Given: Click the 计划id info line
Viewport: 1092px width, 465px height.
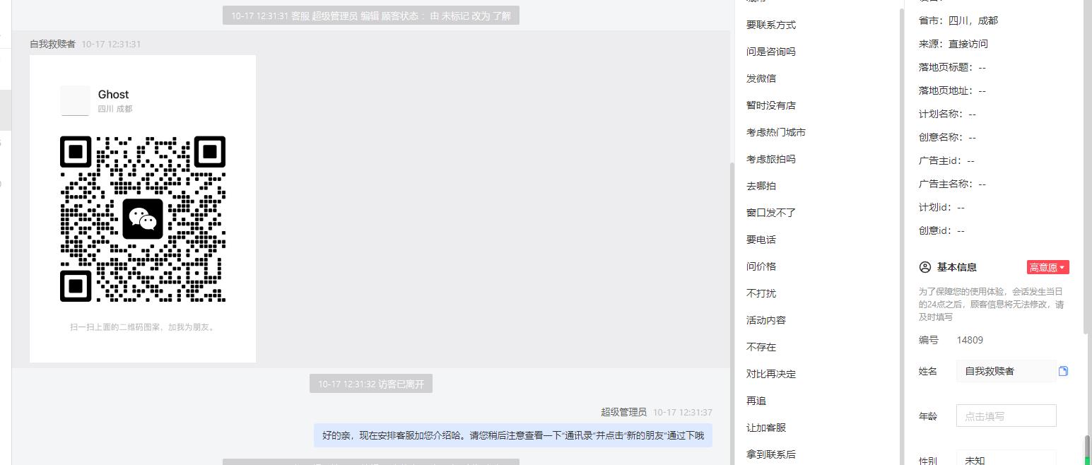Looking at the screenshot, I should click(941, 207).
